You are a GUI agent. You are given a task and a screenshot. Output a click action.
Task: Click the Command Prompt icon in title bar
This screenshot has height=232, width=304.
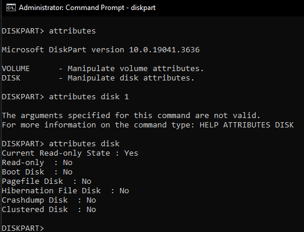(x=11, y=8)
